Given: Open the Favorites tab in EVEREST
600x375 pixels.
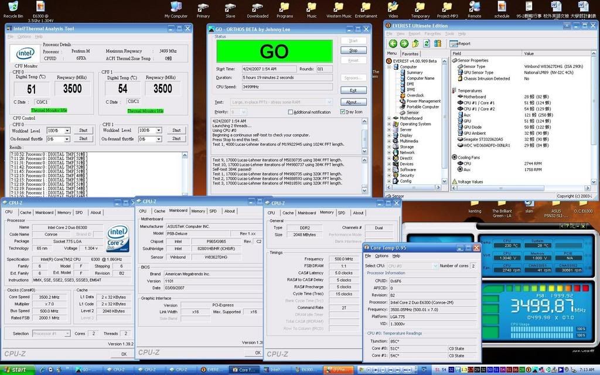Looking at the screenshot, I should point(410,53).
